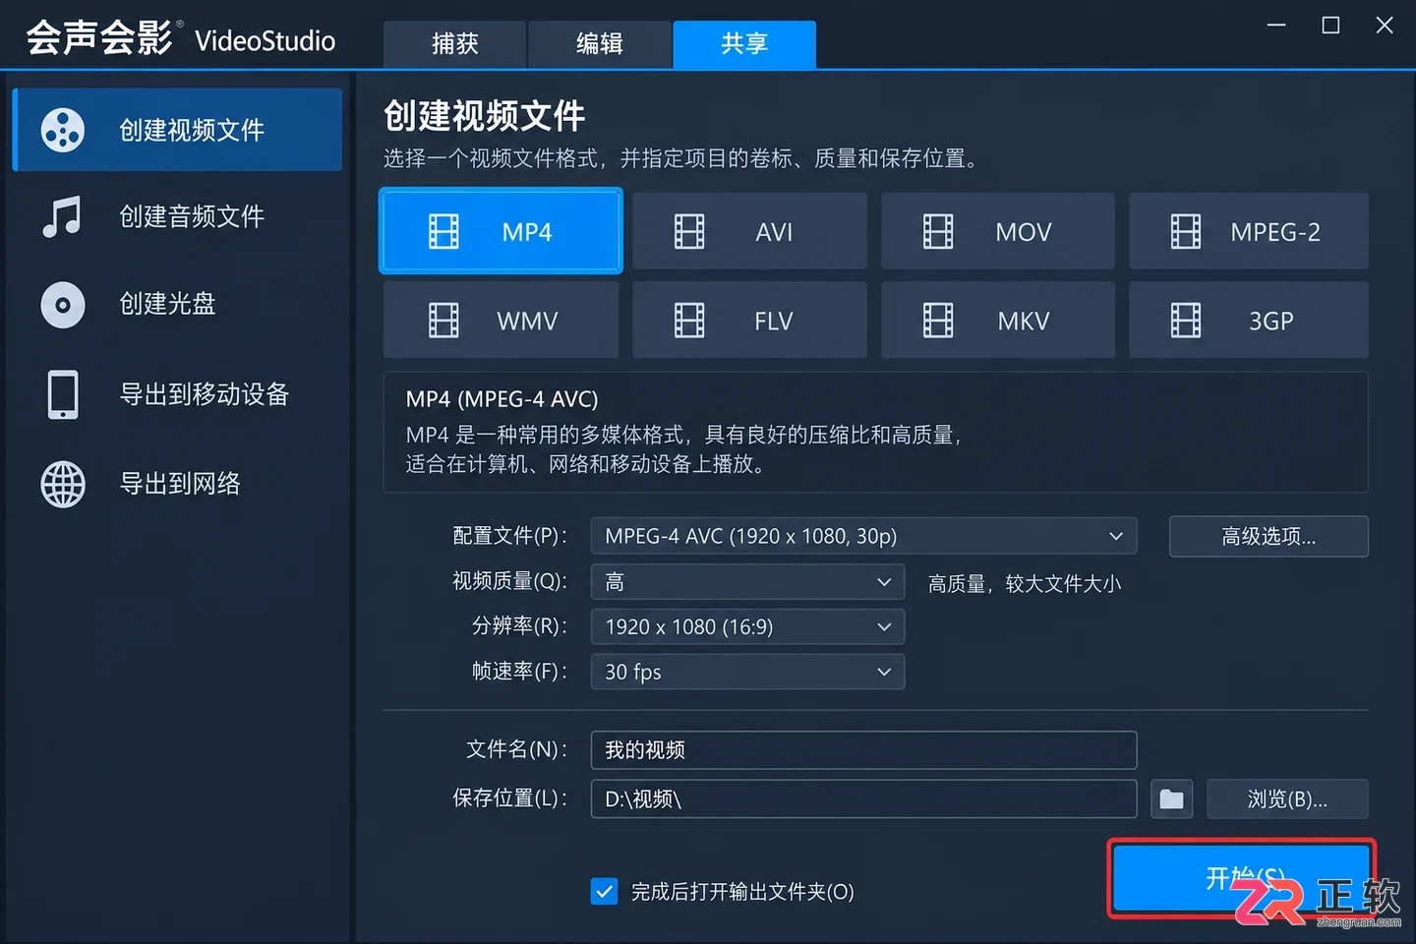The image size is (1416, 944).
Task: Click the filmstrip icon on the MPEG-2 tile
Action: coord(1186,232)
